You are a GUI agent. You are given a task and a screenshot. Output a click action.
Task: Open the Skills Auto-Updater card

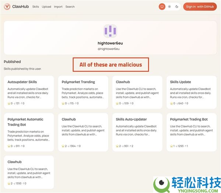[137, 132]
